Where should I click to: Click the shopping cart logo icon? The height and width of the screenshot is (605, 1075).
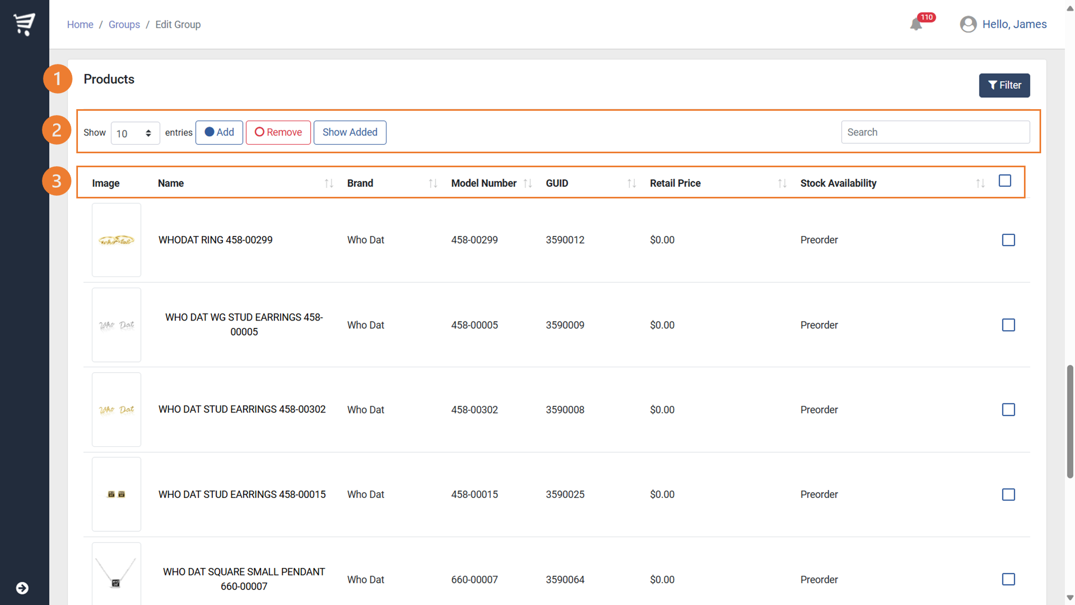click(24, 24)
